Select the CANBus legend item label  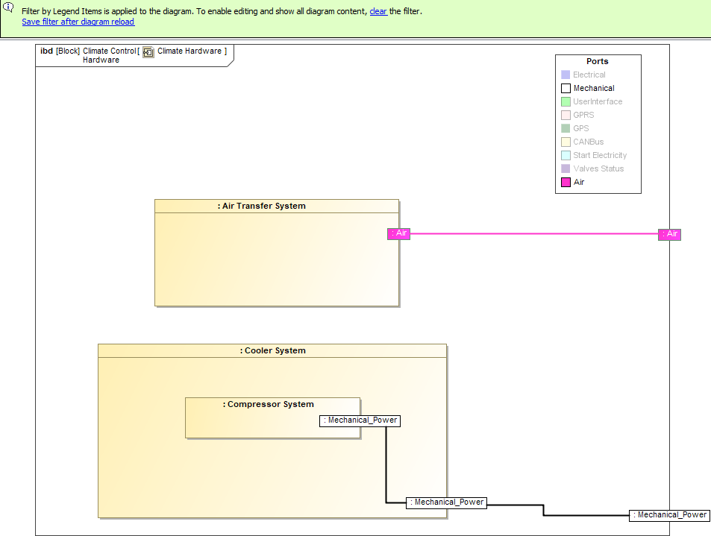[x=588, y=142]
